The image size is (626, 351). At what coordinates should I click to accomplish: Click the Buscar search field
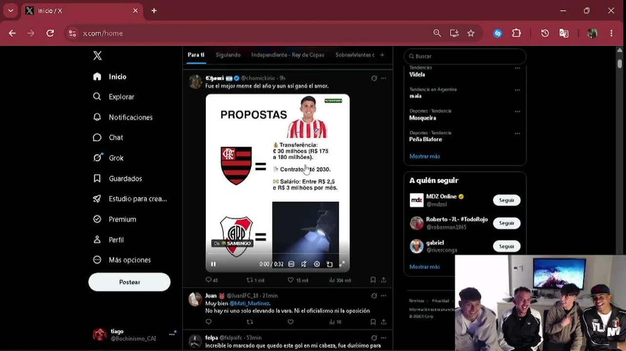(x=465, y=56)
